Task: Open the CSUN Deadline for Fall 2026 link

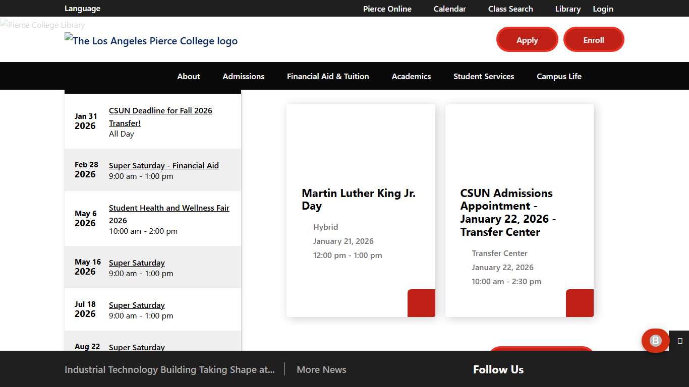Action: coord(160,116)
